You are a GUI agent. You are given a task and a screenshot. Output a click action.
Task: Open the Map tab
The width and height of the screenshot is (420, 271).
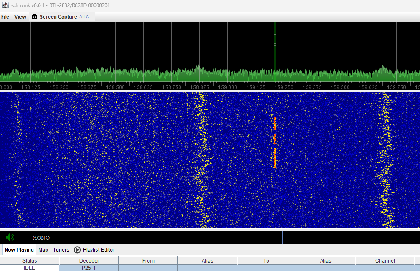pyautogui.click(x=43, y=249)
